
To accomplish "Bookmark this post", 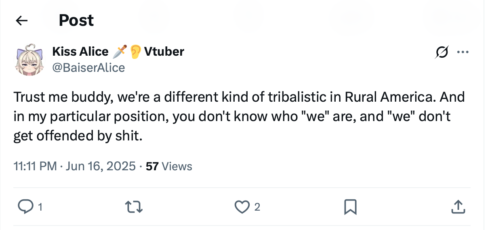I will click(x=350, y=207).
